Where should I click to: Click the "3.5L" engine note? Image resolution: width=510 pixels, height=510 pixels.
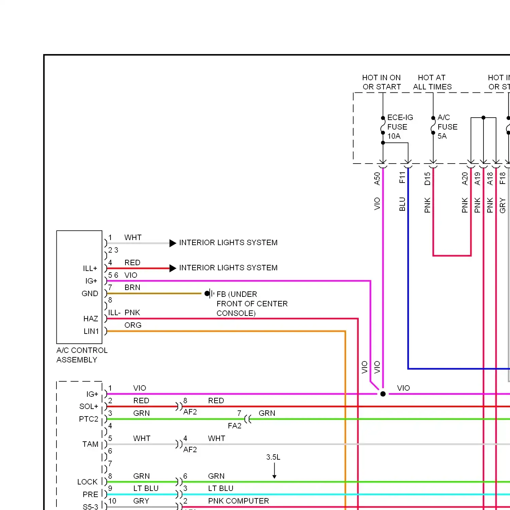[273, 457]
